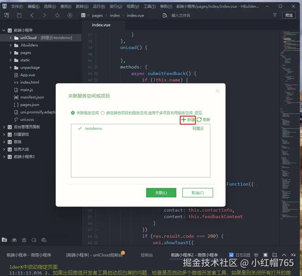Go forward with the right arrow icon

pos(44,15)
